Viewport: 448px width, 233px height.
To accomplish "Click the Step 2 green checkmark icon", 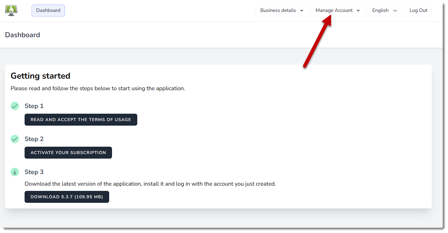I will [x=15, y=139].
